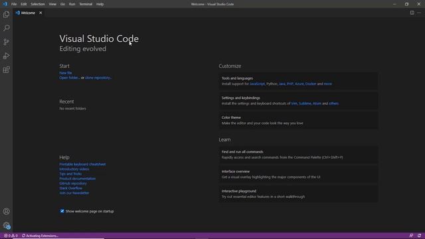
Task: Install JavaScript language support link
Action: (x=257, y=84)
